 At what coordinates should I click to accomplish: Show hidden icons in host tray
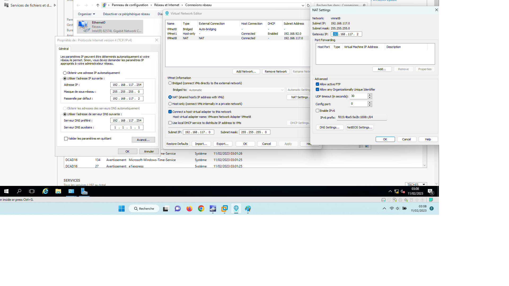point(384,208)
